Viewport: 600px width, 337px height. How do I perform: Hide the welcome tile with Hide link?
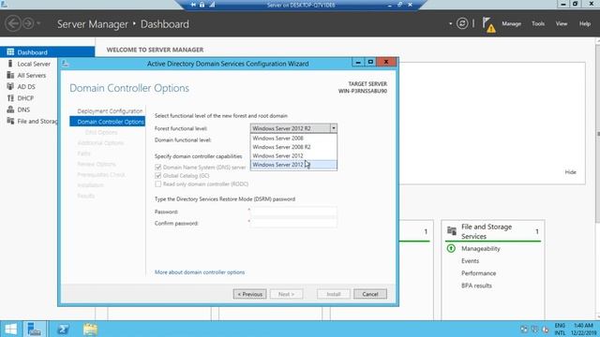pos(570,172)
